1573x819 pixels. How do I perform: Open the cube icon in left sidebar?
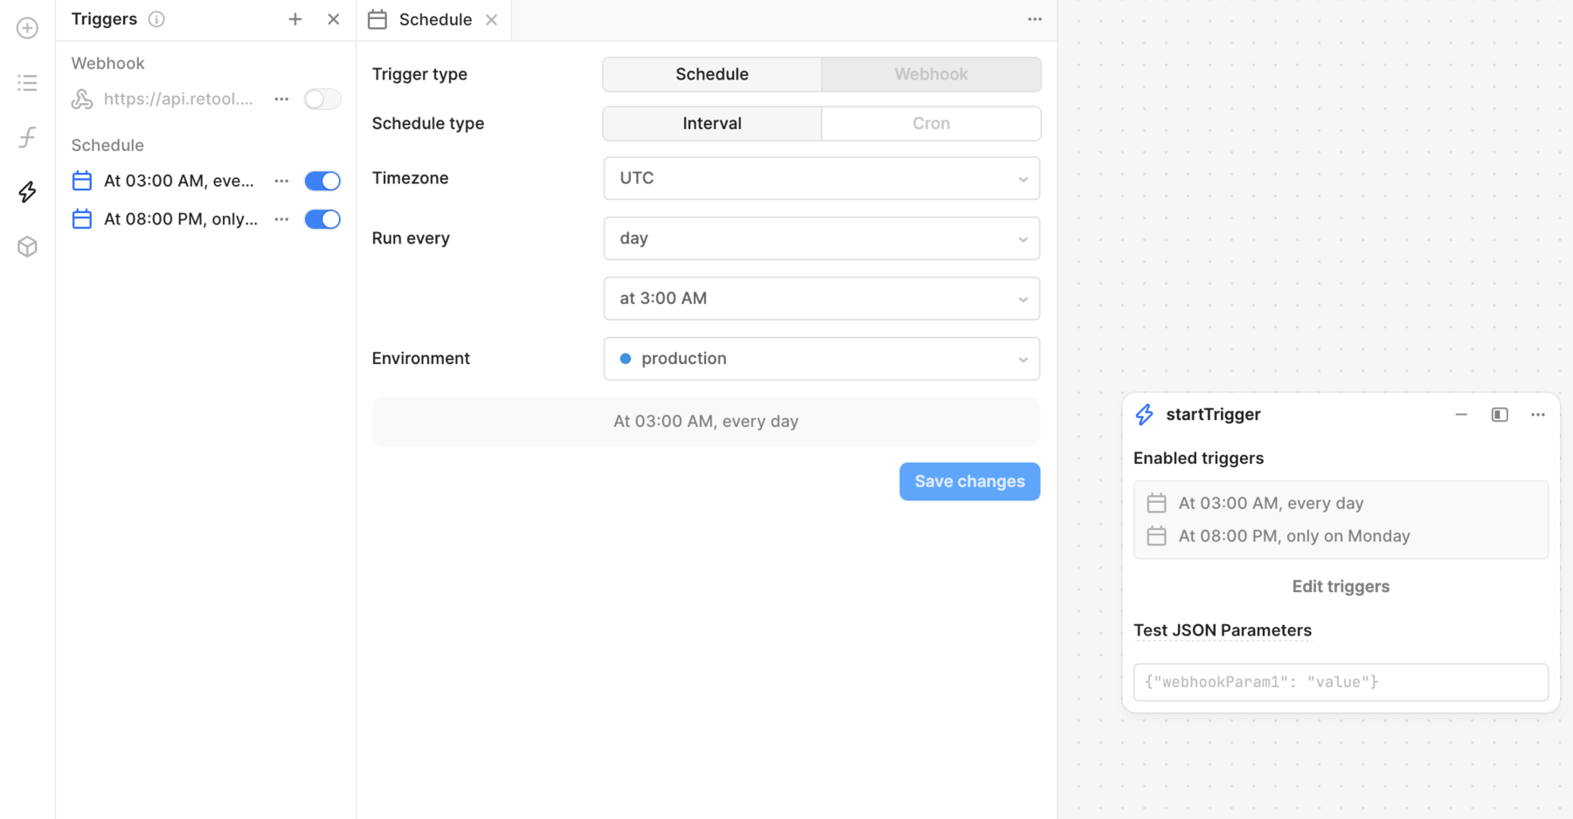pos(27,247)
